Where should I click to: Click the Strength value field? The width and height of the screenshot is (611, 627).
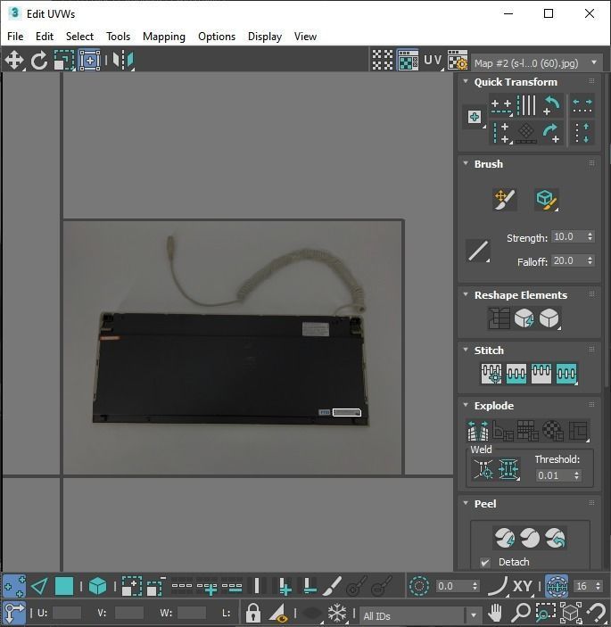click(x=568, y=236)
